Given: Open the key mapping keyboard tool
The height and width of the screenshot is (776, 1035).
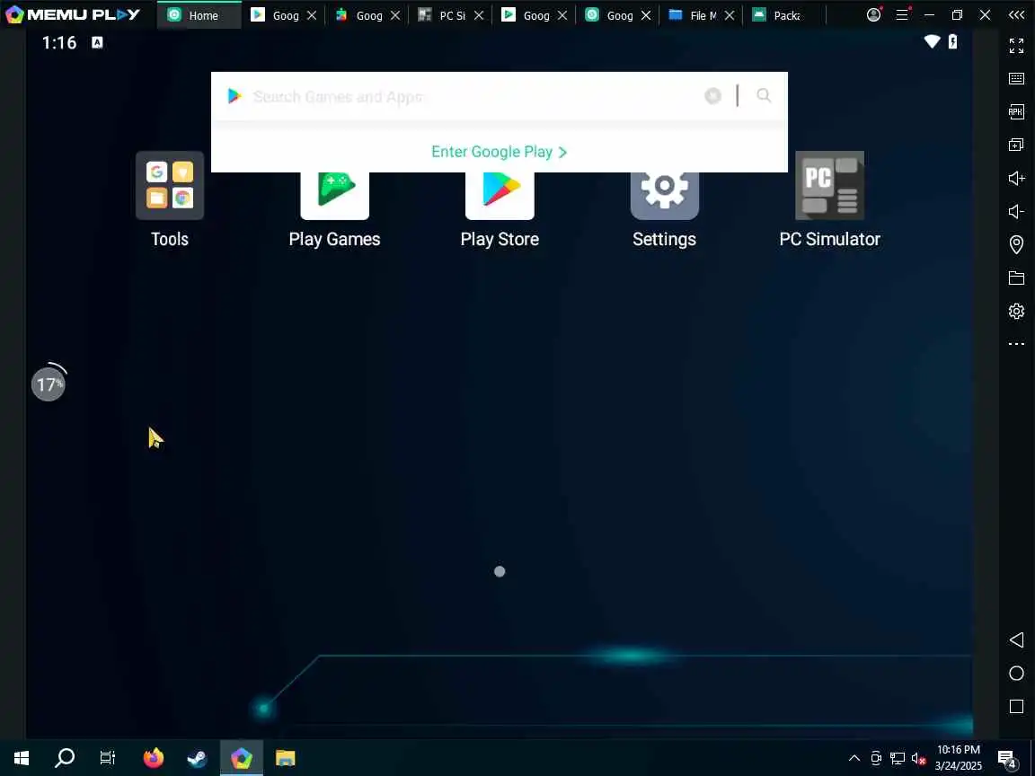Looking at the screenshot, I should 1016,78.
